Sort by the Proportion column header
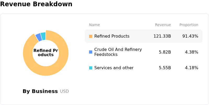 (189, 25)
